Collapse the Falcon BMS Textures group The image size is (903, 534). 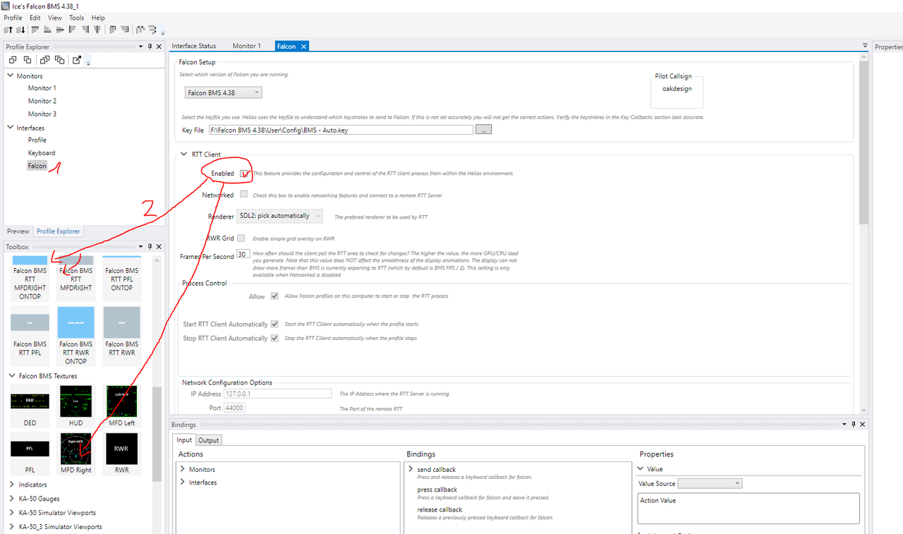tap(12, 376)
